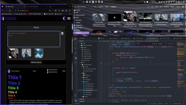Click the Post header button
Screen dimensions: 186x105
(x=36, y=27)
